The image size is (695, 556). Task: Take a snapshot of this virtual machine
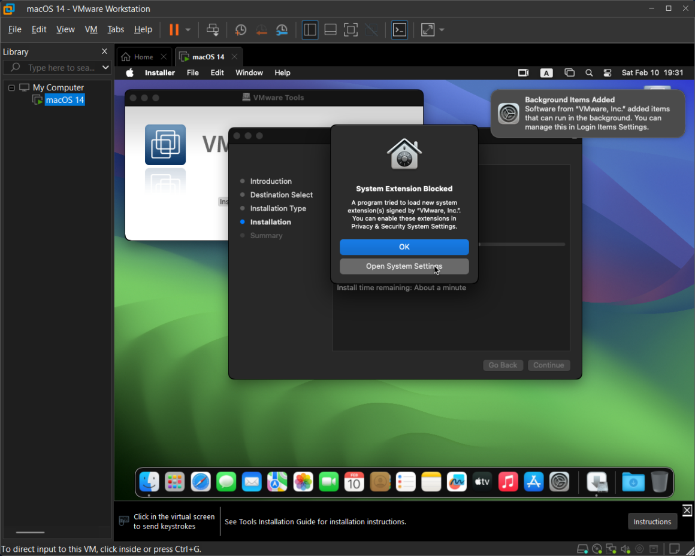coord(241,30)
